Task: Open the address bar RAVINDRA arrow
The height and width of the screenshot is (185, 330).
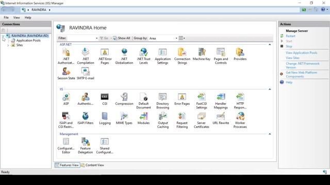Action: 49,10
